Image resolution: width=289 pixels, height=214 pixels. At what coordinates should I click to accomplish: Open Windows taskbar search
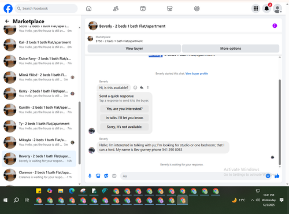coord(16,200)
